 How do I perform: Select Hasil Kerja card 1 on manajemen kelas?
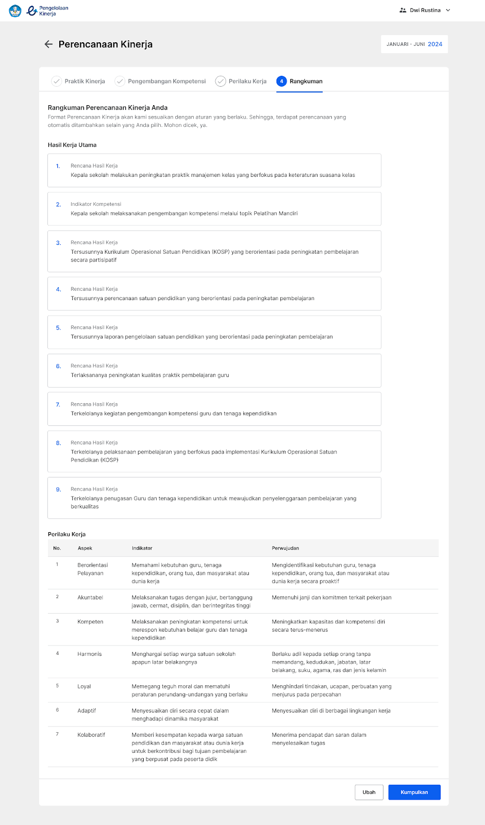tap(214, 170)
